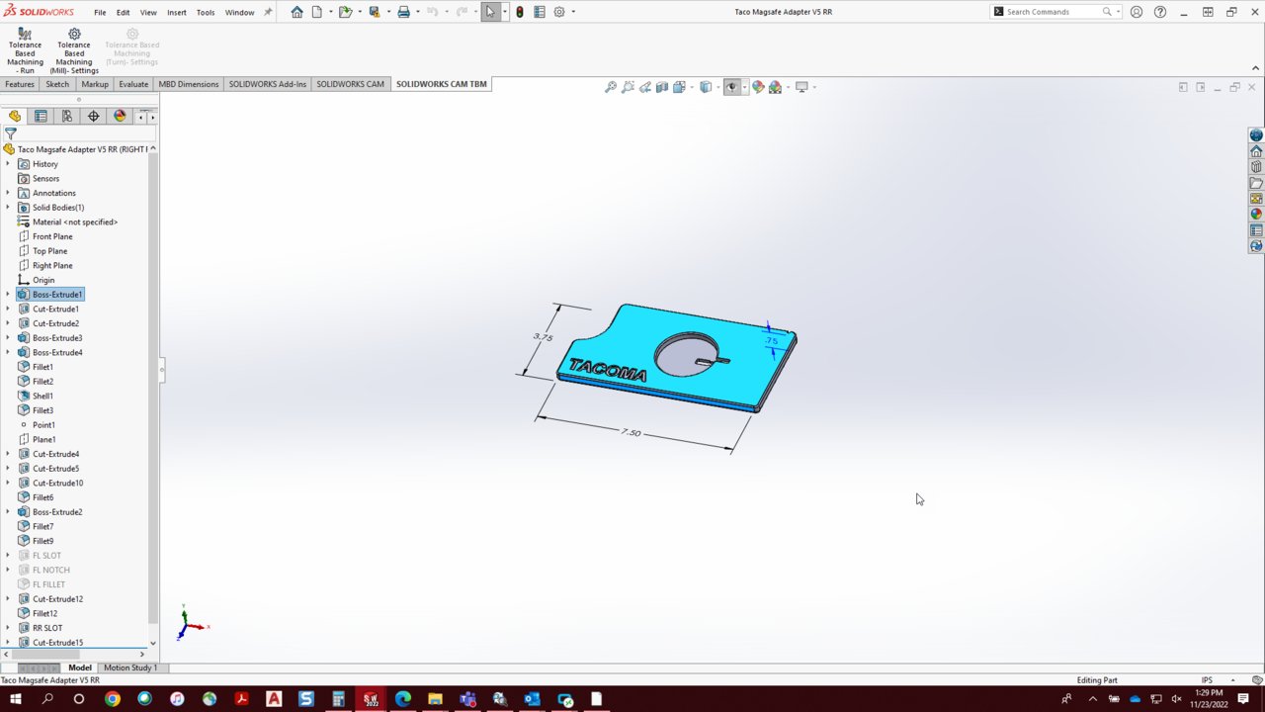Open Section View tool
The height and width of the screenshot is (712, 1265).
[x=662, y=87]
